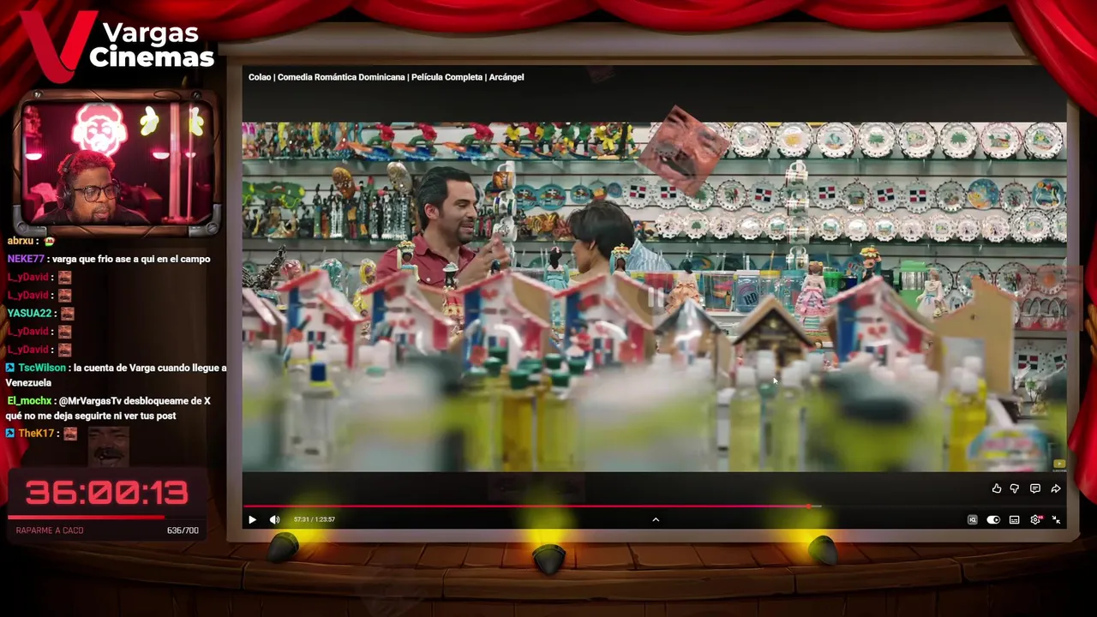Click NEKE77 username in chat

coord(26,259)
